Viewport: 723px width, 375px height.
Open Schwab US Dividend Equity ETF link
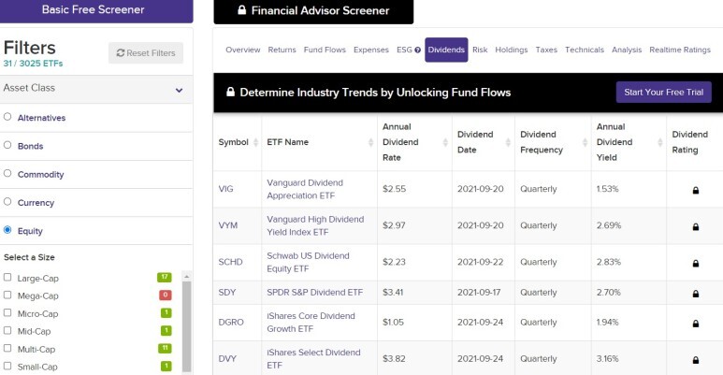click(x=308, y=262)
